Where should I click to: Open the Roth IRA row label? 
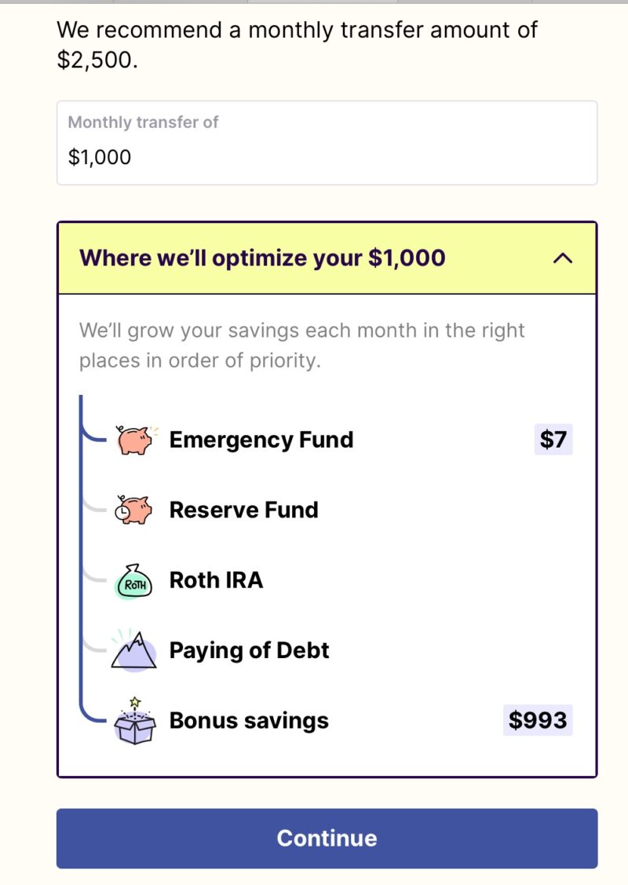216,580
